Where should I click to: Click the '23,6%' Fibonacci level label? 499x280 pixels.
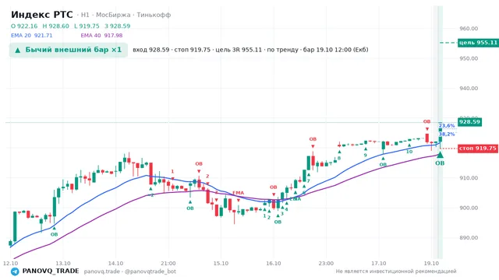(447, 126)
